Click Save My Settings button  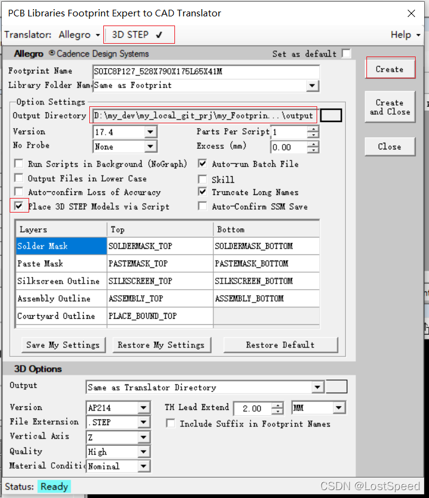[x=63, y=344]
